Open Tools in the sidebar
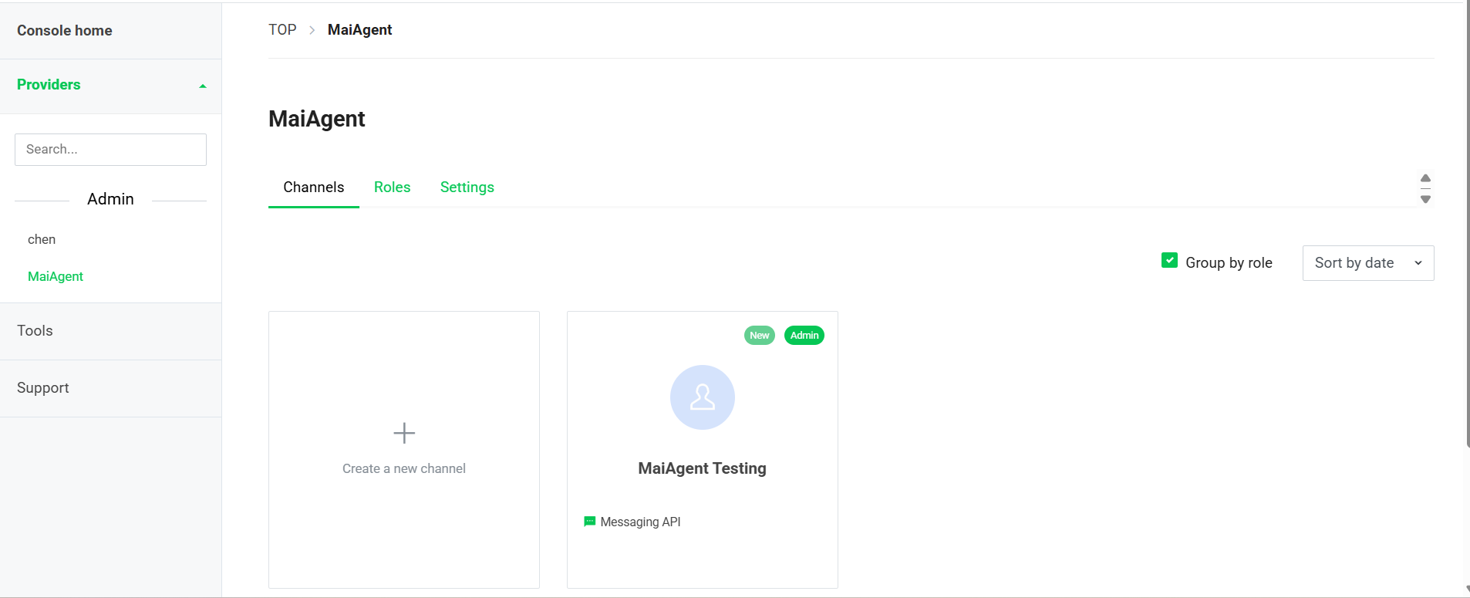The height and width of the screenshot is (598, 1470). click(x=35, y=331)
